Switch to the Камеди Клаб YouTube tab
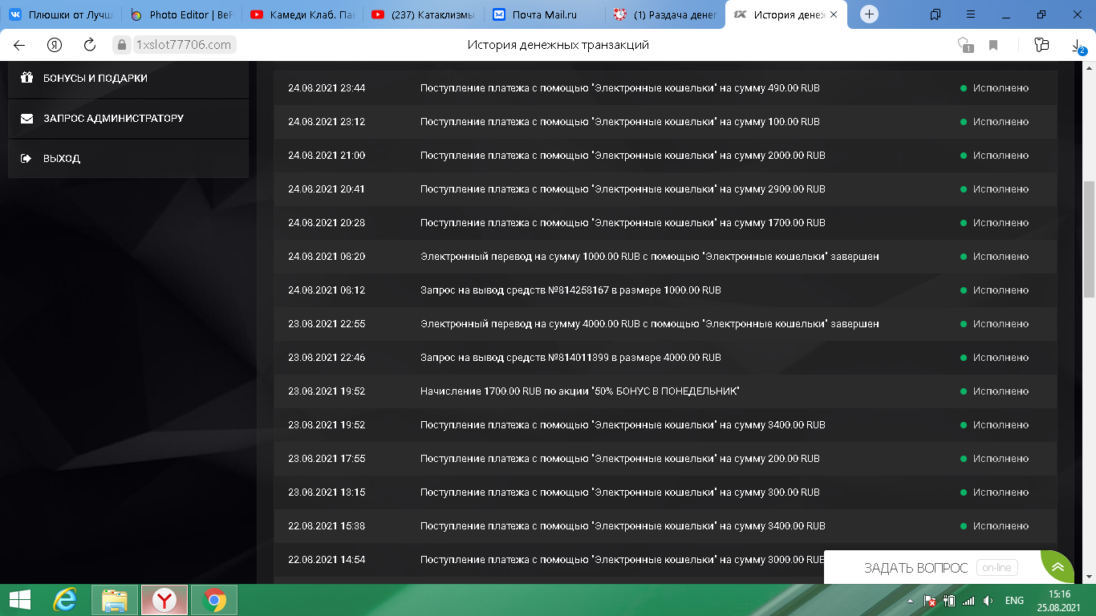 (x=302, y=14)
